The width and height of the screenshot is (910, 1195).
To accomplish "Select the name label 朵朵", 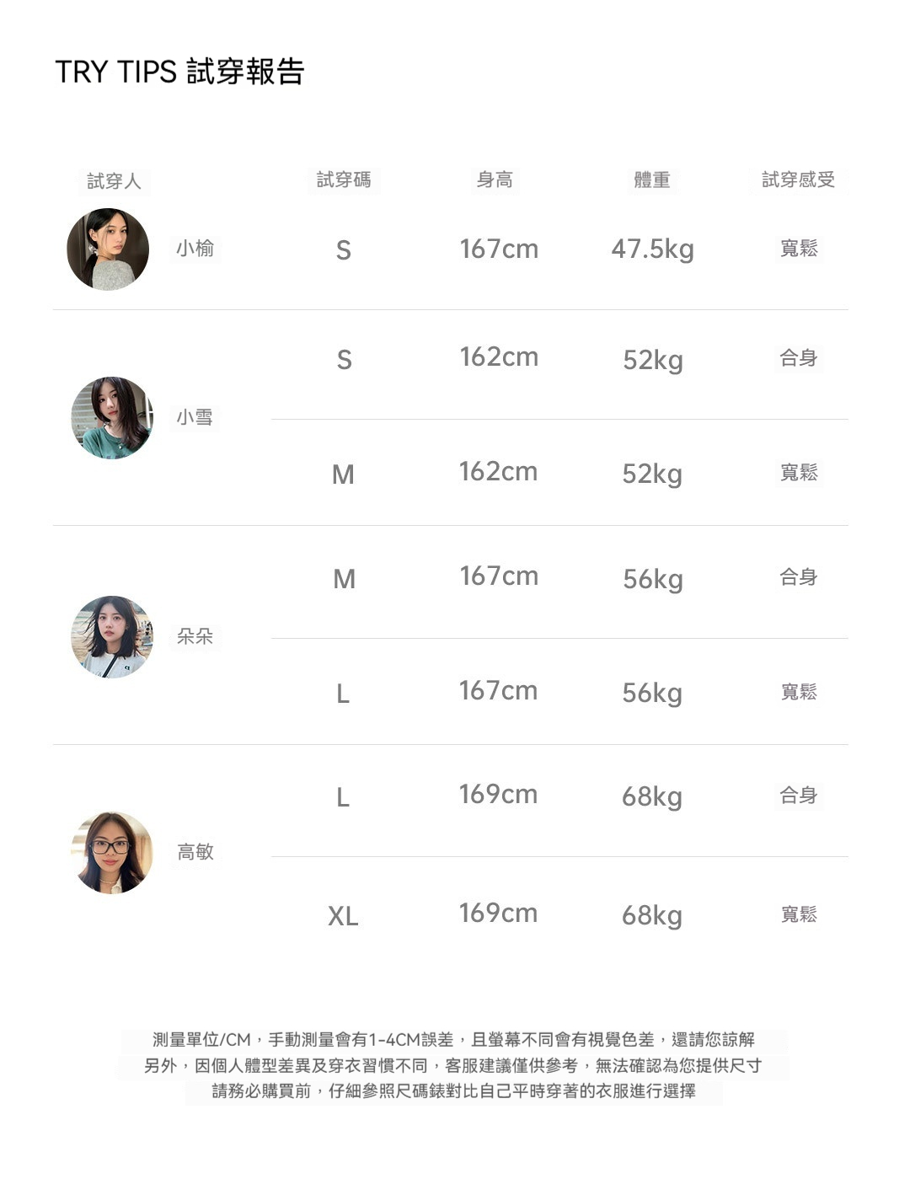I will 195,636.
